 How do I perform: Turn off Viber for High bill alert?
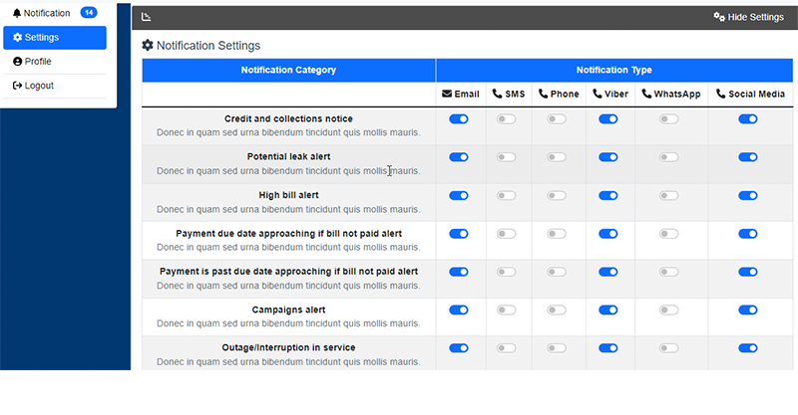[x=608, y=196]
